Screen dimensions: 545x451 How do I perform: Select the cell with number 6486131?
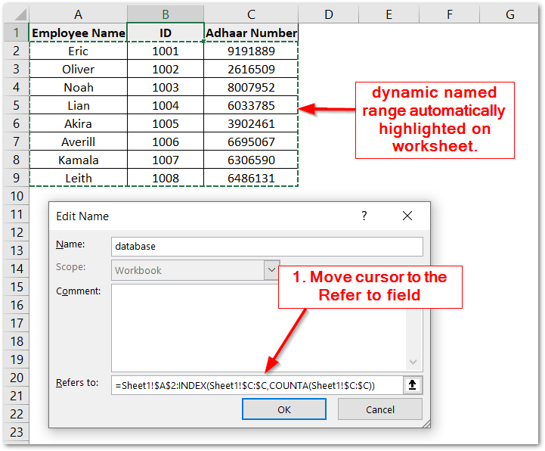click(251, 178)
